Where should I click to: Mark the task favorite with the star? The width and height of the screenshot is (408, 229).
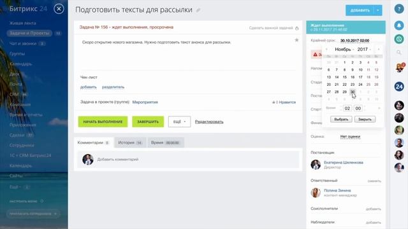click(296, 39)
